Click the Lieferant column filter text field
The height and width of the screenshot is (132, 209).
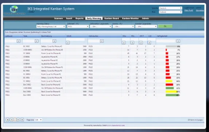coord(11,41)
